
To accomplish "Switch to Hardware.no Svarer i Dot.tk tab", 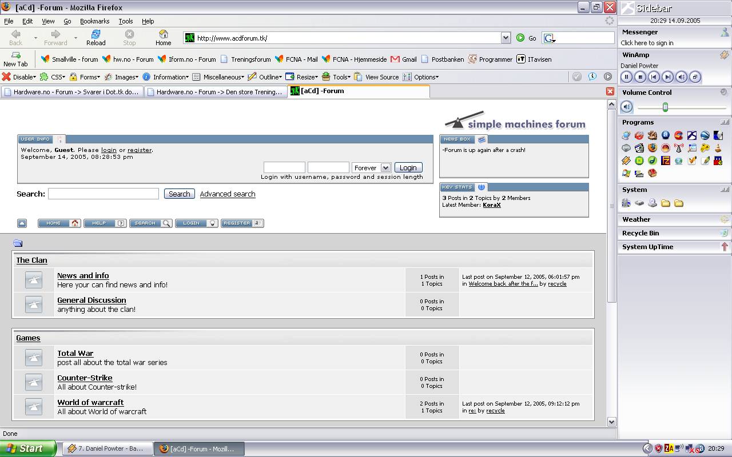I will click(x=72, y=92).
